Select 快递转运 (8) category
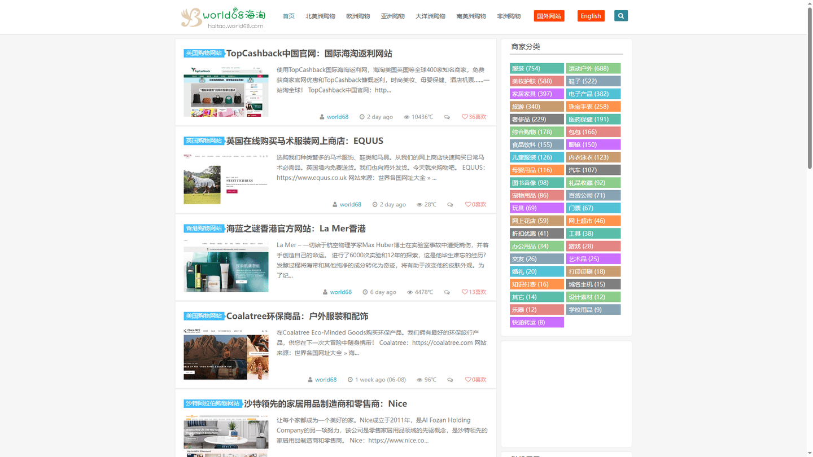 tap(537, 322)
